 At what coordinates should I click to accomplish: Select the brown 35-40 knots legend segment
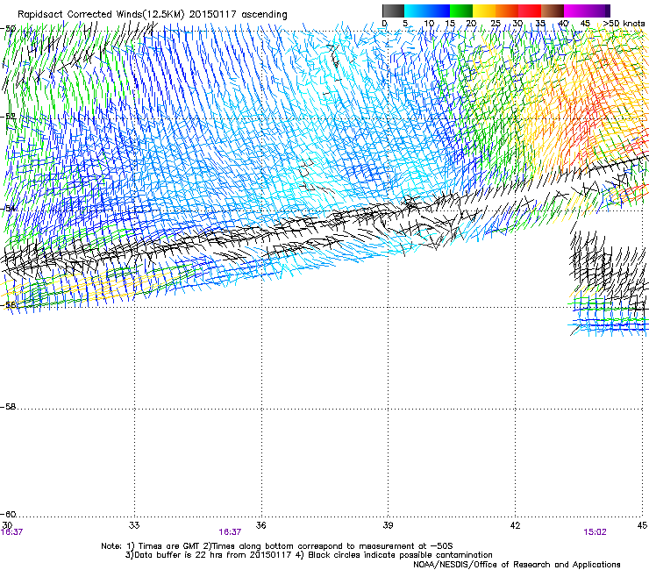[553, 11]
